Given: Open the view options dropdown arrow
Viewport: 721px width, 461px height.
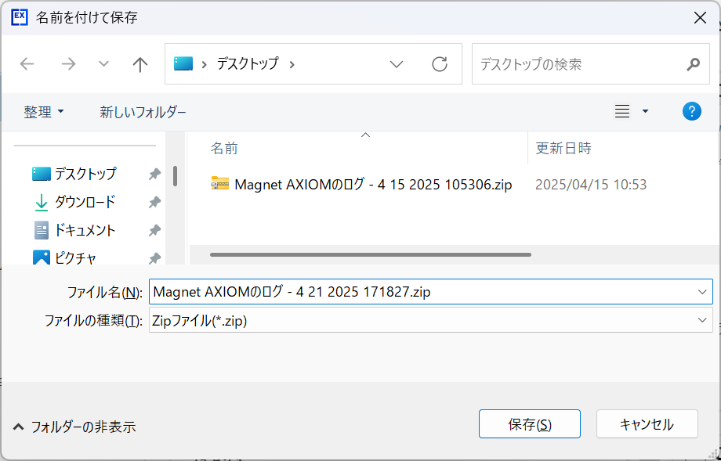Looking at the screenshot, I should coord(645,111).
